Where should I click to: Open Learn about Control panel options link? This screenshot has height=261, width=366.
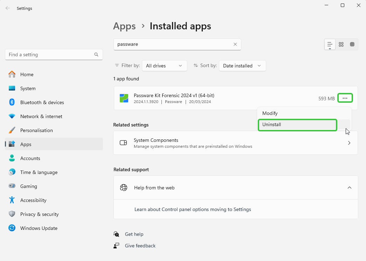[x=193, y=209]
